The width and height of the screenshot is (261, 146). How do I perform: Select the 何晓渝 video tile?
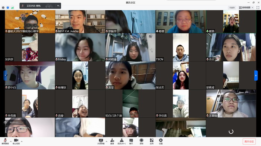130,47
